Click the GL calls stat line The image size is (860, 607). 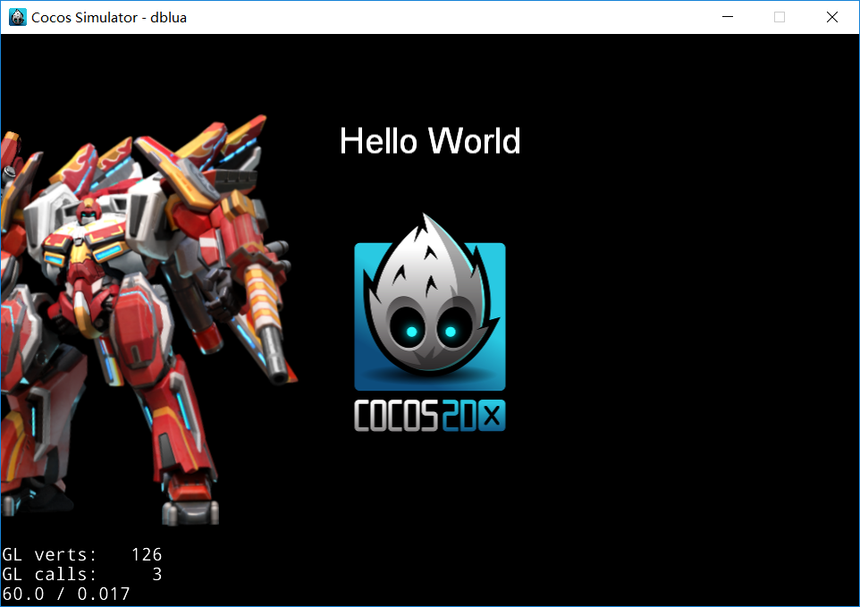click(80, 574)
